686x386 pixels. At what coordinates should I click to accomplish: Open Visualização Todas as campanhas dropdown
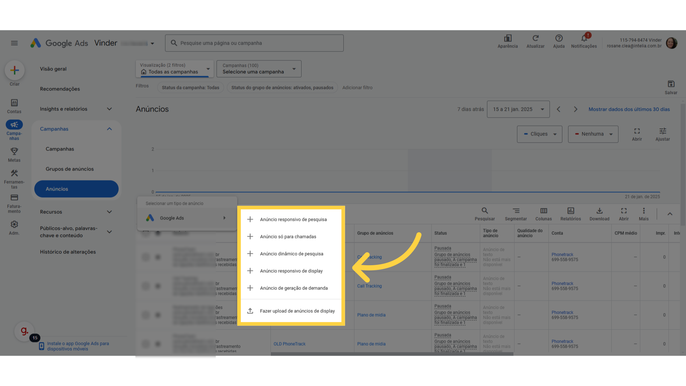[x=175, y=69]
